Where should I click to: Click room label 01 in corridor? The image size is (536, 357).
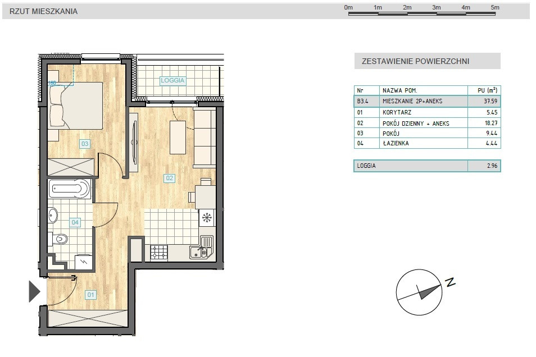point(90,295)
